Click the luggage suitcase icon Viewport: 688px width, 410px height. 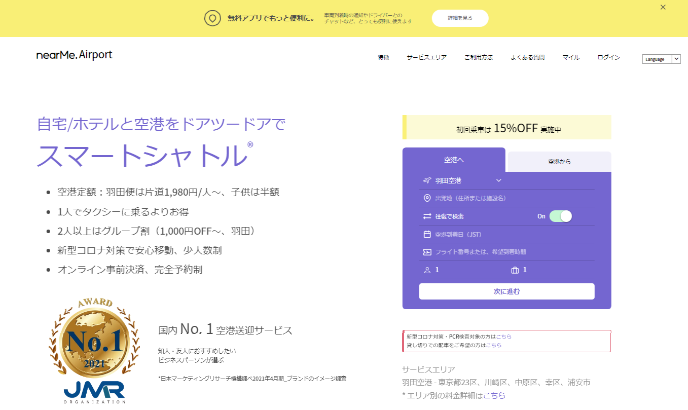click(515, 270)
